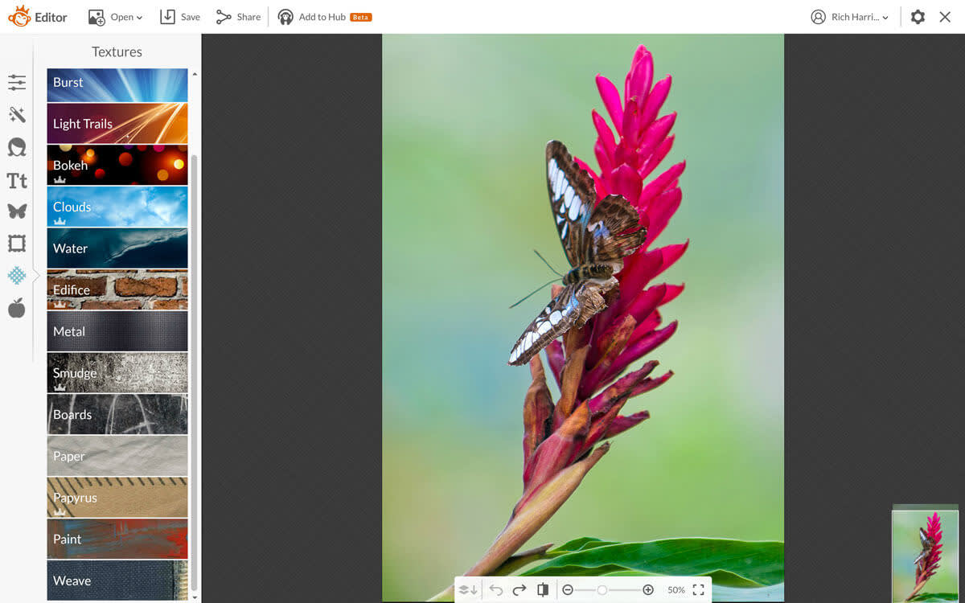
Task: Click the PicMonkey logo
Action: click(x=19, y=16)
